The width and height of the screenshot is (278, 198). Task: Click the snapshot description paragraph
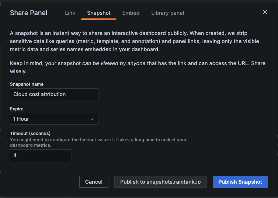(x=134, y=41)
